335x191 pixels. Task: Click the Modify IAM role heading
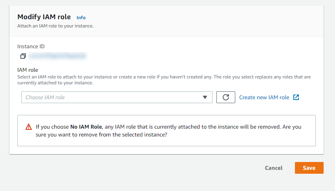44,17
